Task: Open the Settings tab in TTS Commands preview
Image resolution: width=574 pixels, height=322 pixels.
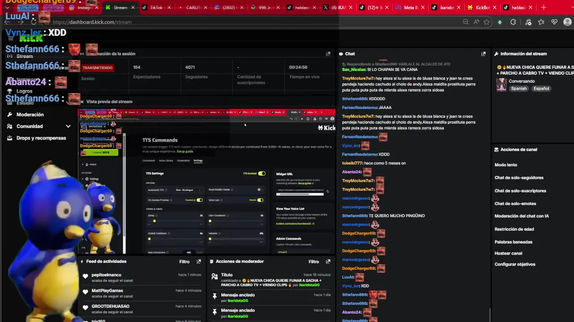Action: tap(198, 161)
